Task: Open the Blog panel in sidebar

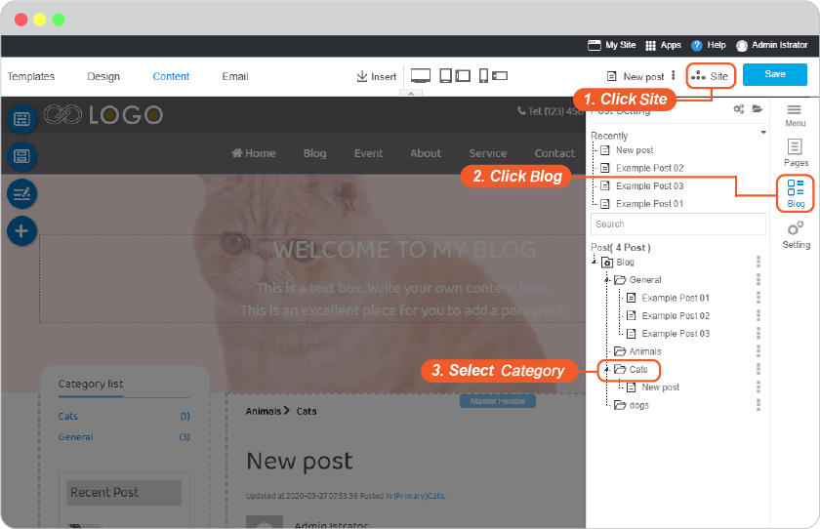Action: (796, 193)
